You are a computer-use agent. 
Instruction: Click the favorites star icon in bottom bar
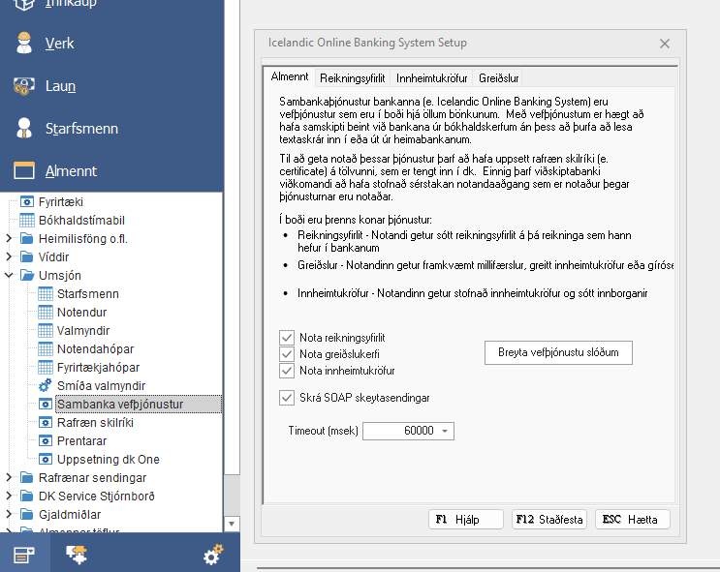coord(76,554)
